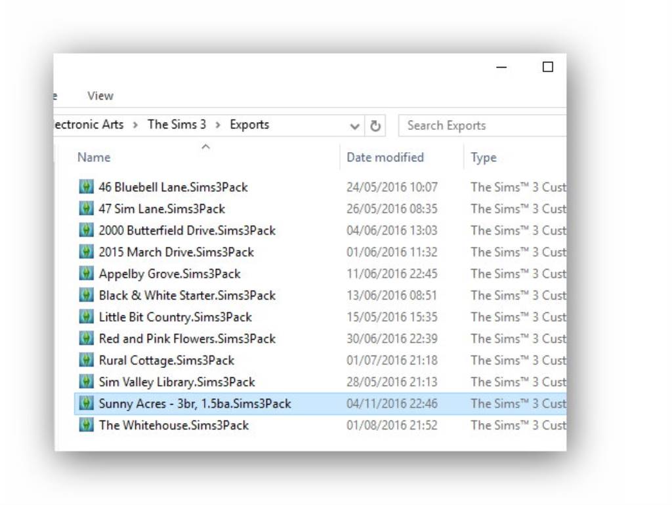Go to The Sims 3 breadcrumb folder
This screenshot has width=672, height=505.
(177, 124)
